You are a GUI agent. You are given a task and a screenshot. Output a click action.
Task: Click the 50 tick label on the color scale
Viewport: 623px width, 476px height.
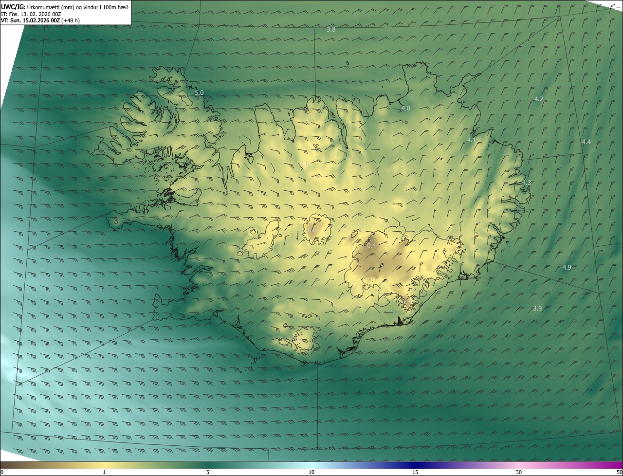tap(619, 472)
